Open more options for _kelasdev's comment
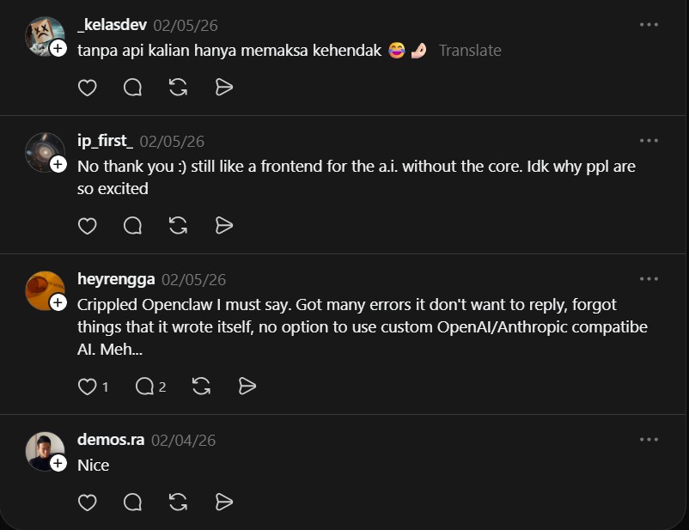 pos(649,25)
